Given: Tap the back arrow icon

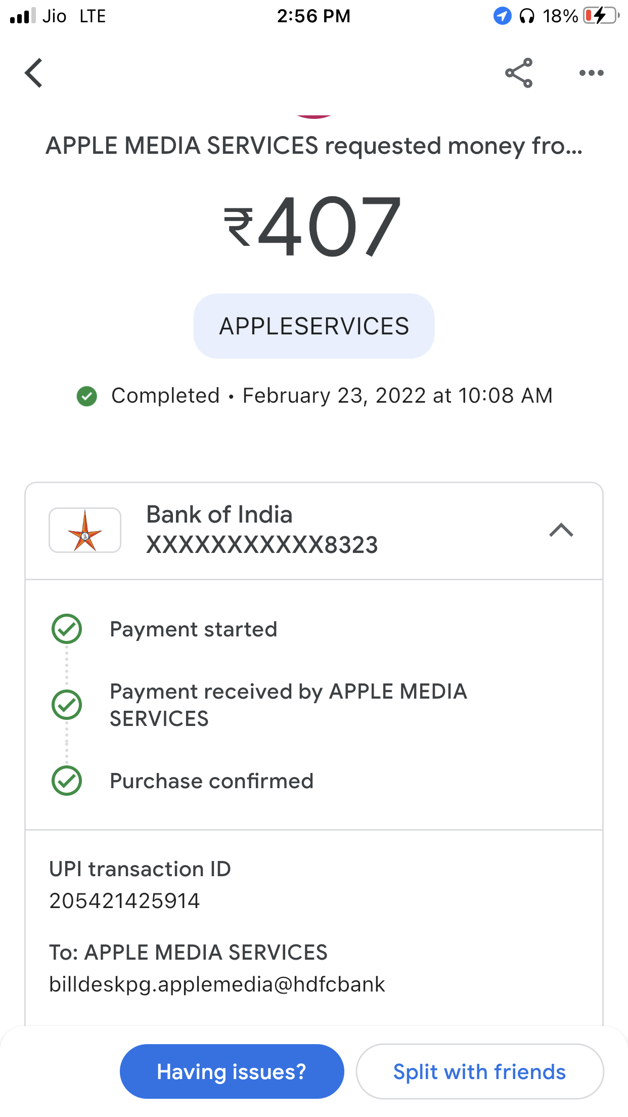Looking at the screenshot, I should tap(34, 73).
